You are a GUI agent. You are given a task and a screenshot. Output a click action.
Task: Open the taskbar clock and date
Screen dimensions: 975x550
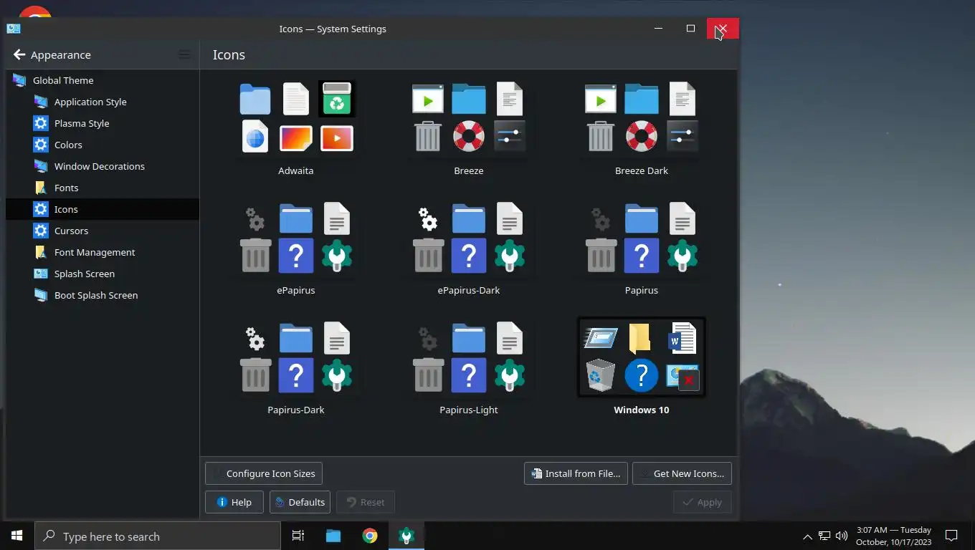coord(893,536)
